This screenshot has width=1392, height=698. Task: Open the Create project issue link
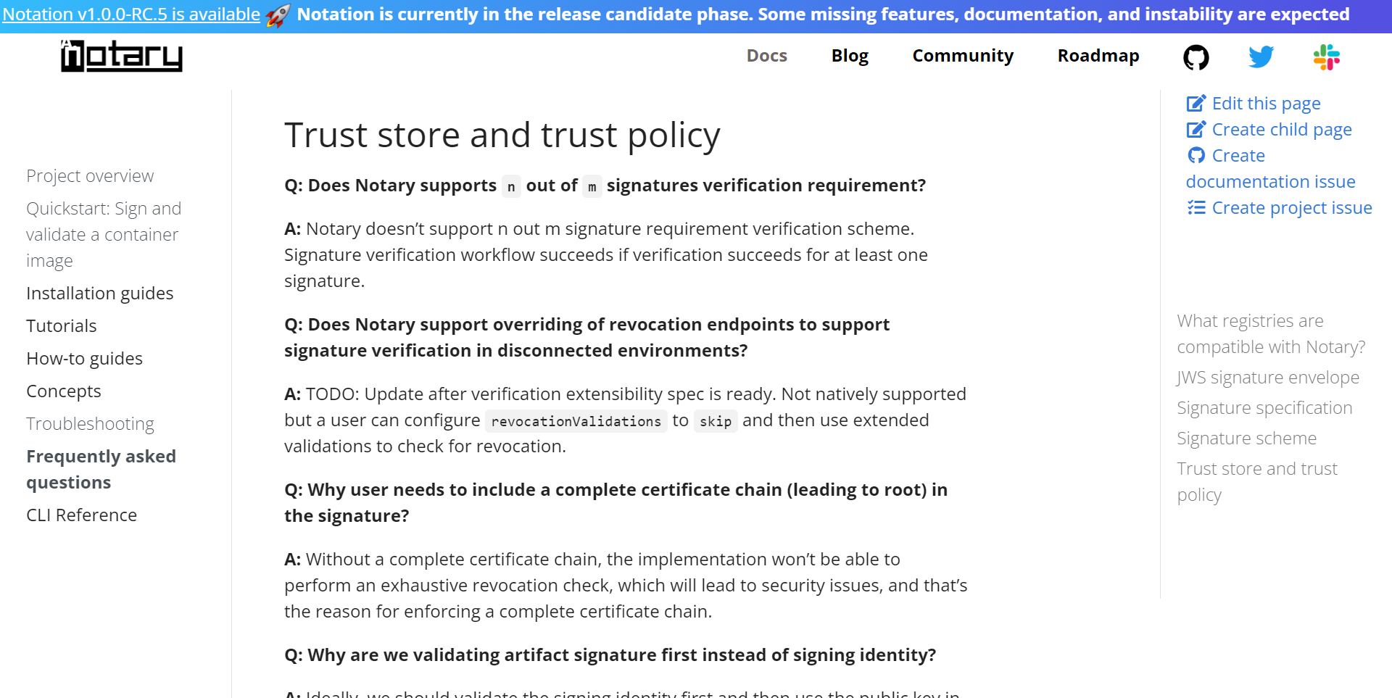pos(1291,208)
